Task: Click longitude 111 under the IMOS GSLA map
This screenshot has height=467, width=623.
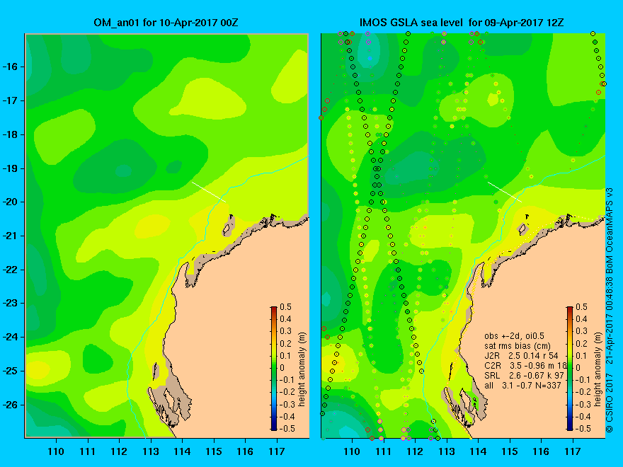Action: point(384,451)
